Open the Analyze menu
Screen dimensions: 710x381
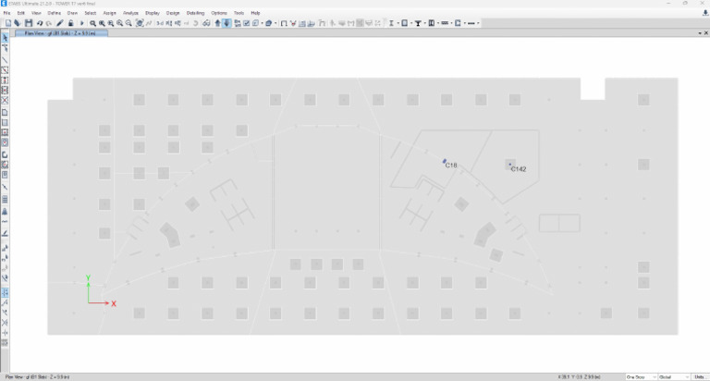pos(130,13)
